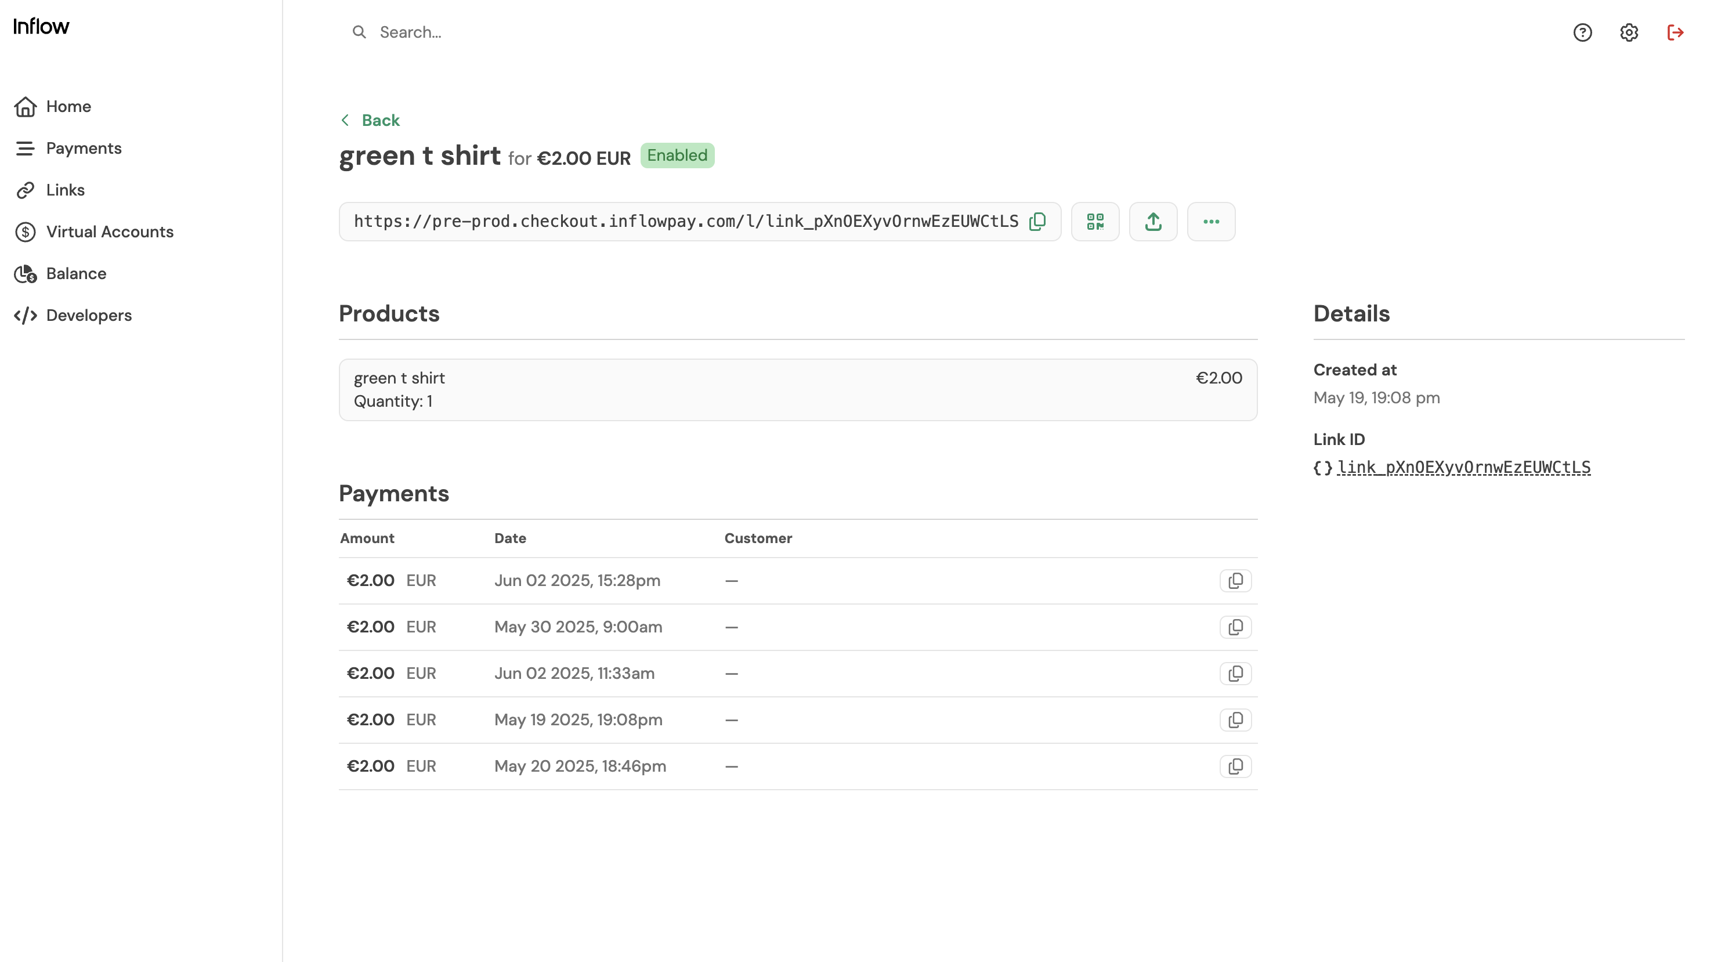Copy the checkout link URL
Image resolution: width=1714 pixels, height=962 pixels.
click(x=1037, y=222)
